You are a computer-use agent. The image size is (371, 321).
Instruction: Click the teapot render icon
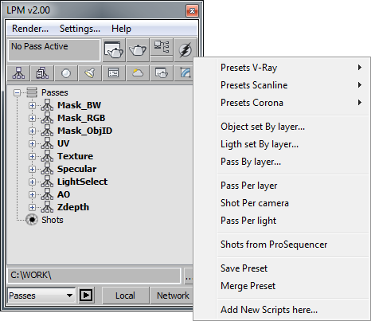138,49
